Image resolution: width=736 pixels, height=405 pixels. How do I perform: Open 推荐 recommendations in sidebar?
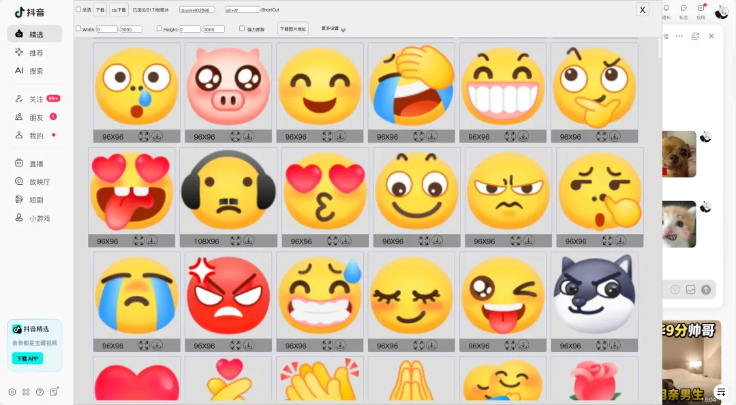(x=35, y=52)
